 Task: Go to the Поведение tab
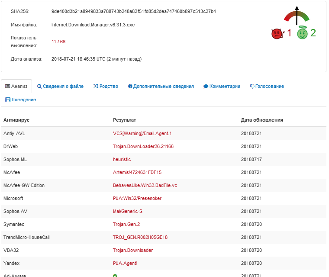24,100
